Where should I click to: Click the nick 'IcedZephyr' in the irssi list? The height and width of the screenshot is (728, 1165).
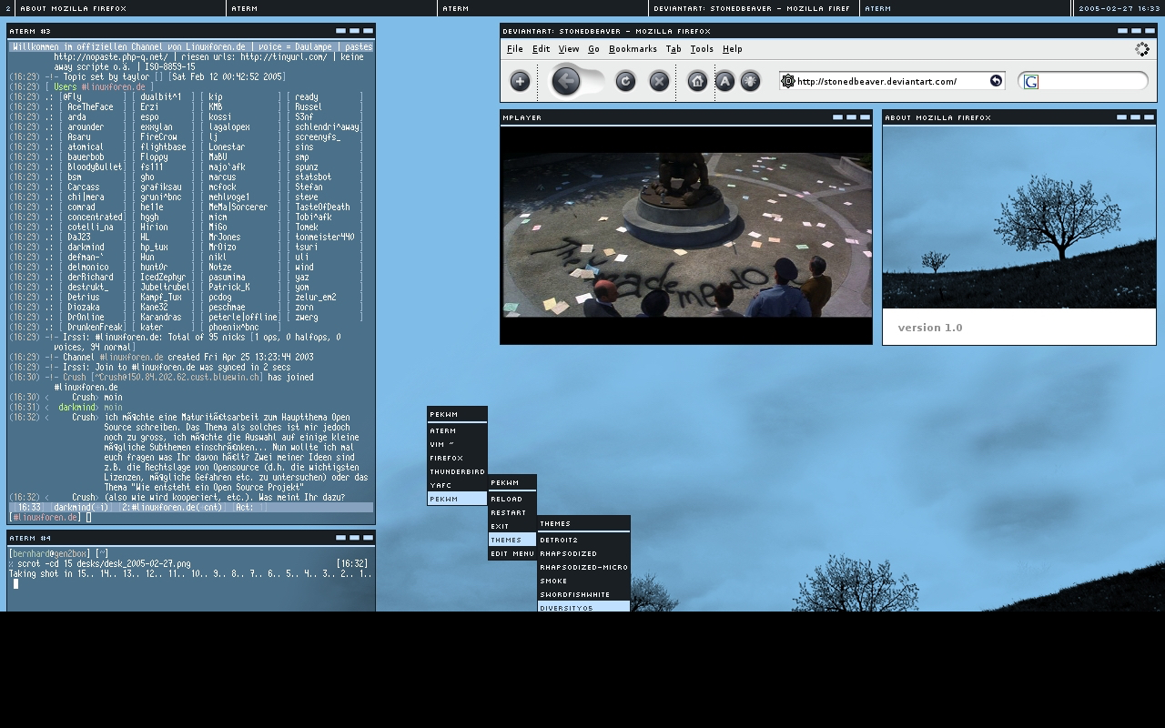[163, 277]
